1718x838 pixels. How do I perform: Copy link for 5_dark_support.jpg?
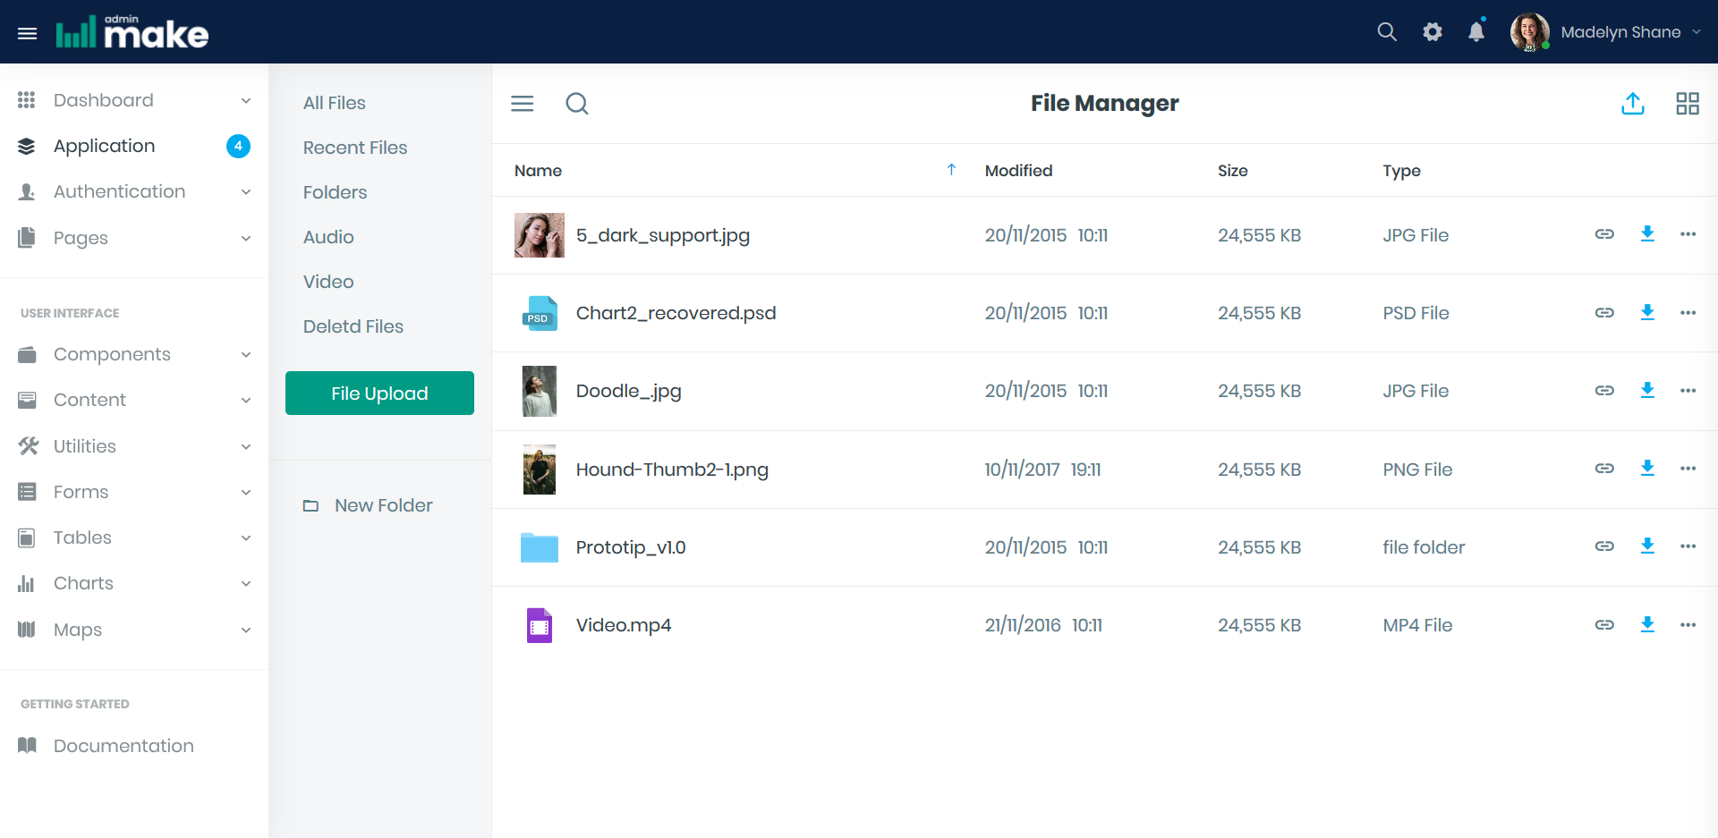(x=1604, y=234)
